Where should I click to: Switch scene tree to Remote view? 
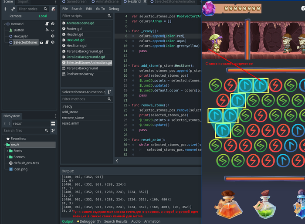point(15,16)
